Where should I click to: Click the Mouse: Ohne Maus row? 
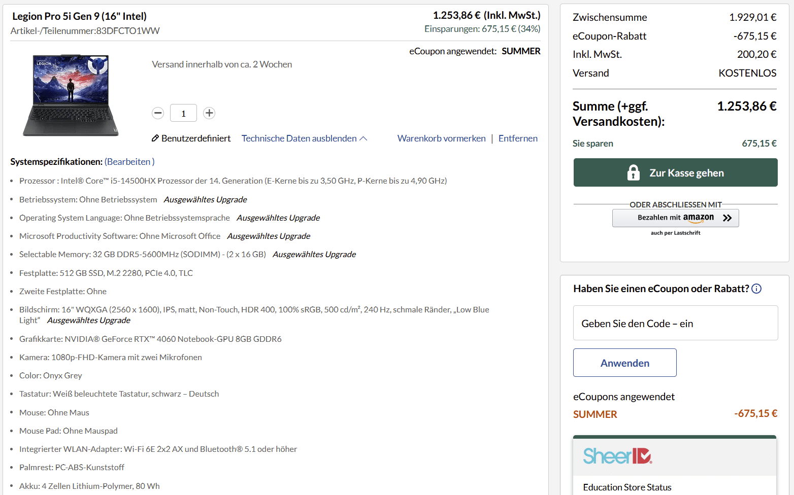[54, 412]
